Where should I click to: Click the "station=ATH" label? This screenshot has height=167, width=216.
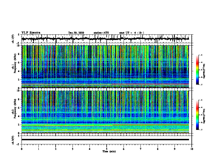(x=101, y=33)
